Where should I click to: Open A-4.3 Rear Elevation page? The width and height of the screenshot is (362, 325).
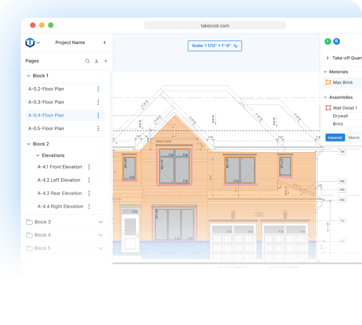59,194
